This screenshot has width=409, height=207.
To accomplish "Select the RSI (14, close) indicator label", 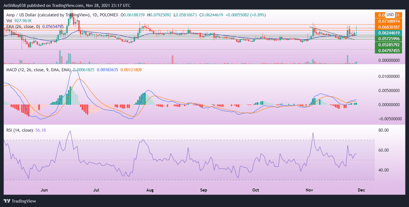I will (19, 130).
